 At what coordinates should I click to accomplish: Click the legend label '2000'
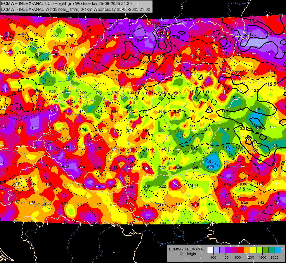pyautogui.click(x=275, y=257)
